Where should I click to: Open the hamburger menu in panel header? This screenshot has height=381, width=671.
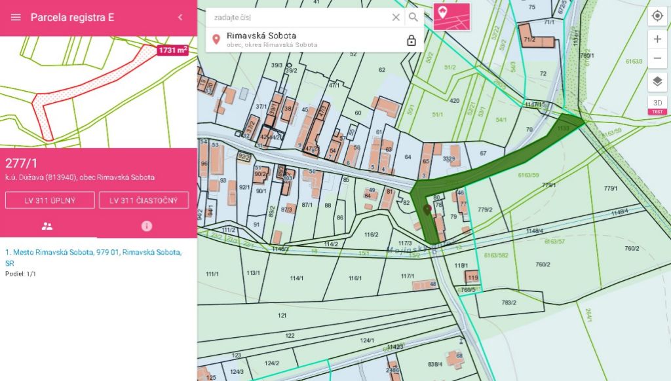tap(16, 18)
